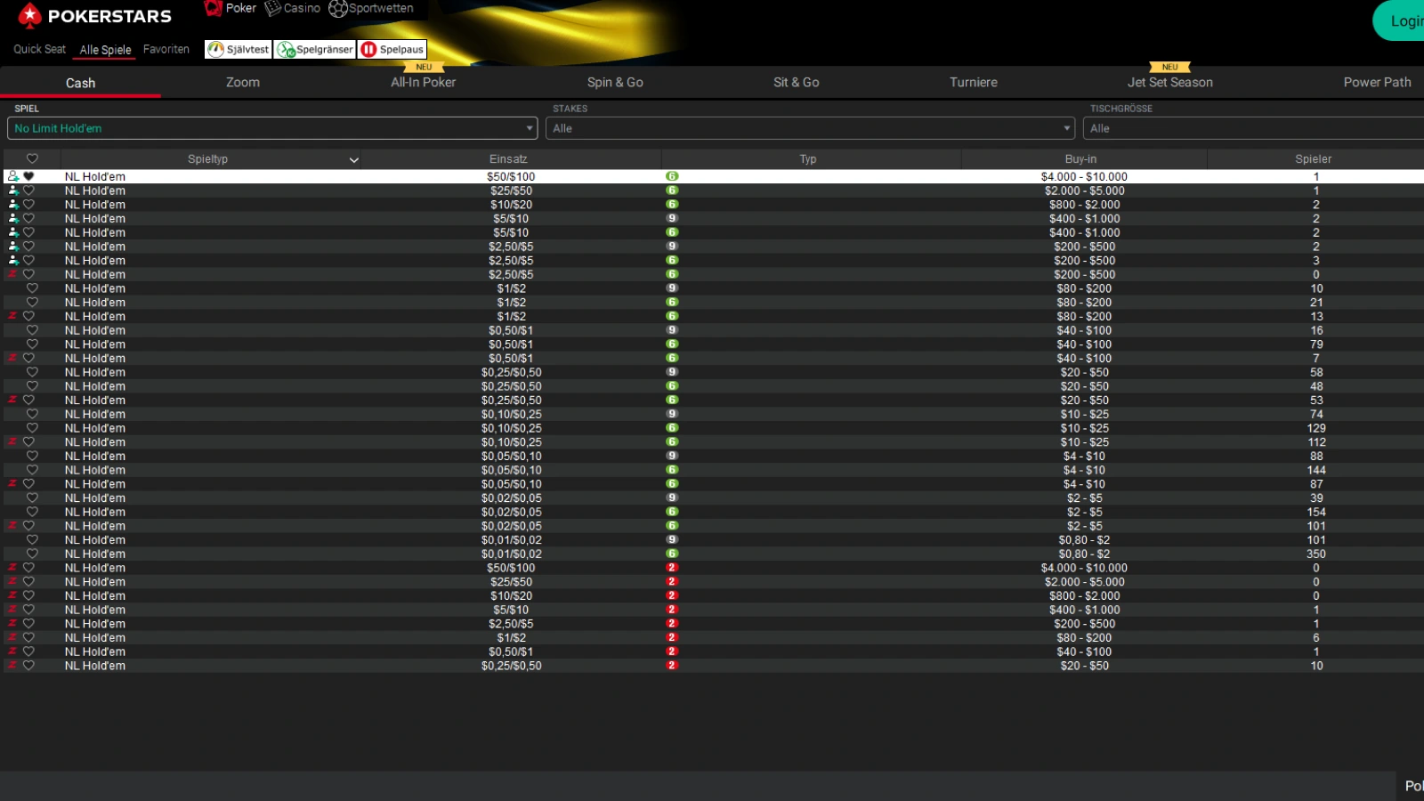The width and height of the screenshot is (1424, 801).
Task: Sort by the Einsatz column
Action: coord(508,159)
